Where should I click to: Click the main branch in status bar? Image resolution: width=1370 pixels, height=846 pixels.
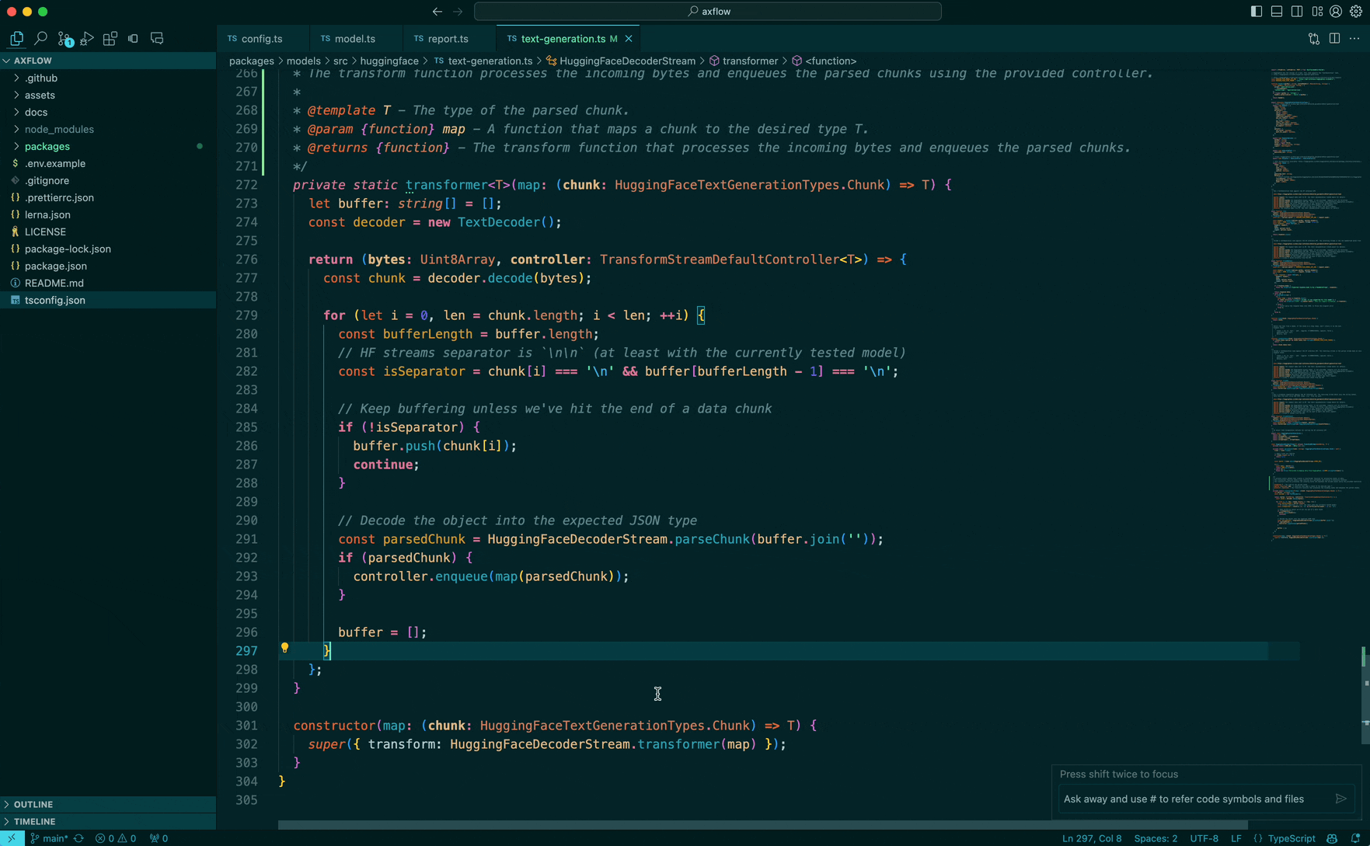click(x=54, y=838)
